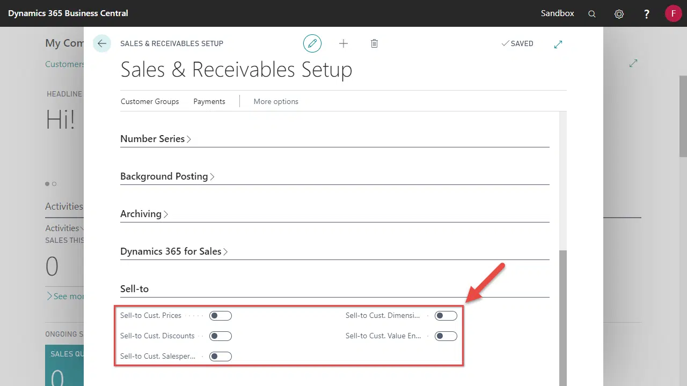Enable Sell-to Cust. Prices toggle
687x386 pixels.
point(221,316)
